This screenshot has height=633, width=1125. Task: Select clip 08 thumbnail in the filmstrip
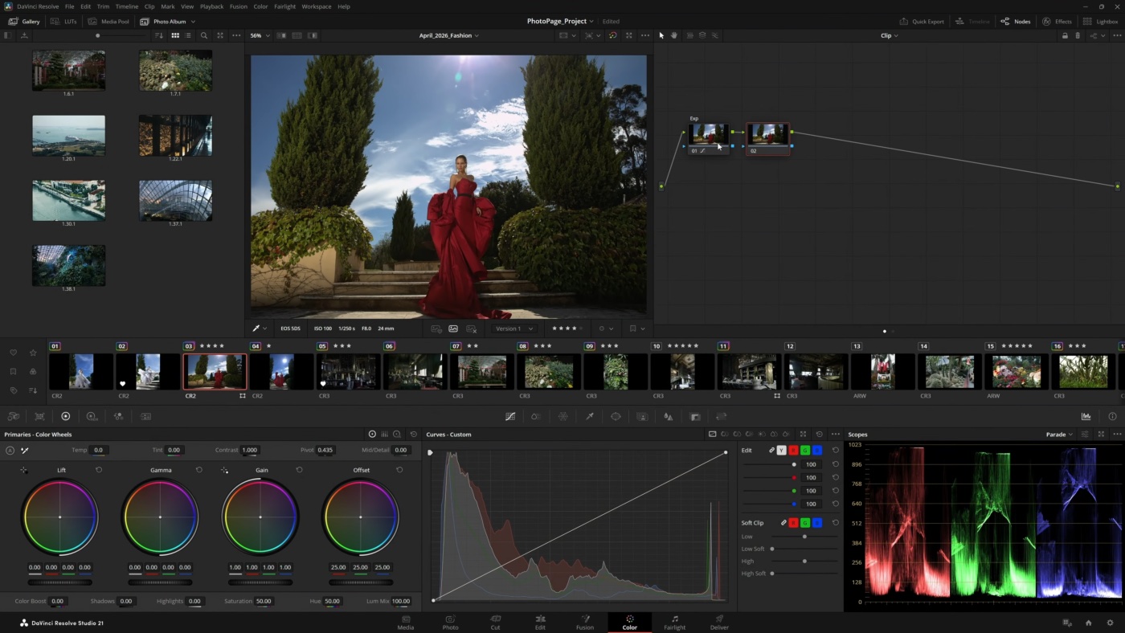tap(548, 372)
